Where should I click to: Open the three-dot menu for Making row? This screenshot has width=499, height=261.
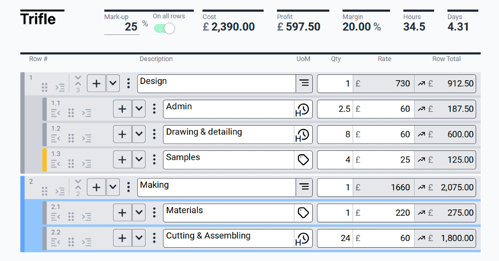pyautogui.click(x=128, y=187)
